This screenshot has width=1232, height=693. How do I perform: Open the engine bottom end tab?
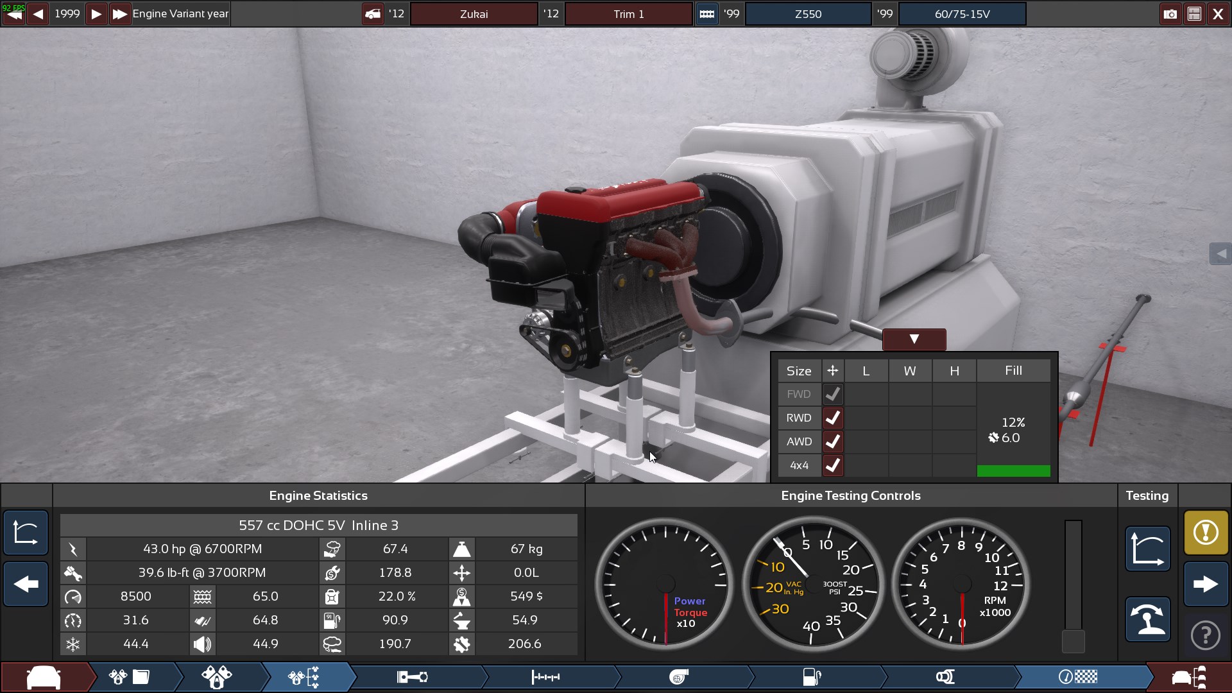point(217,678)
